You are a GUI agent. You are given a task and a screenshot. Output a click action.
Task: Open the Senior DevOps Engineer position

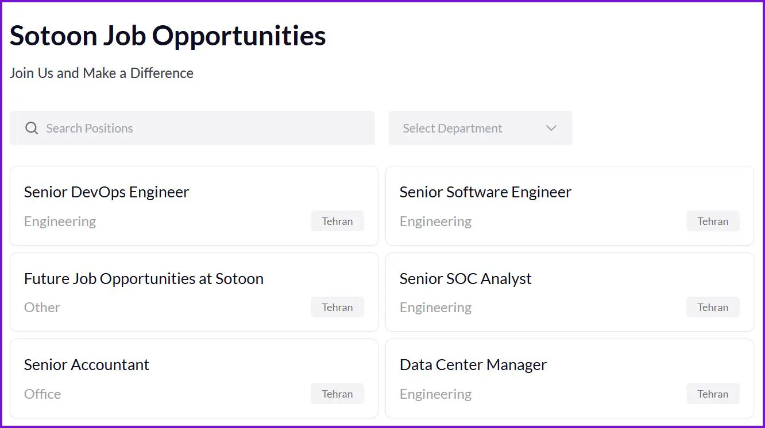pyautogui.click(x=107, y=192)
